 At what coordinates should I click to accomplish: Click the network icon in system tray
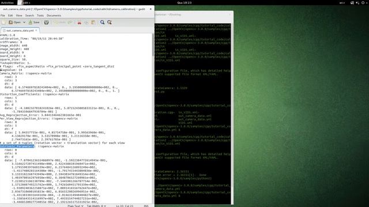(x=352, y=3)
